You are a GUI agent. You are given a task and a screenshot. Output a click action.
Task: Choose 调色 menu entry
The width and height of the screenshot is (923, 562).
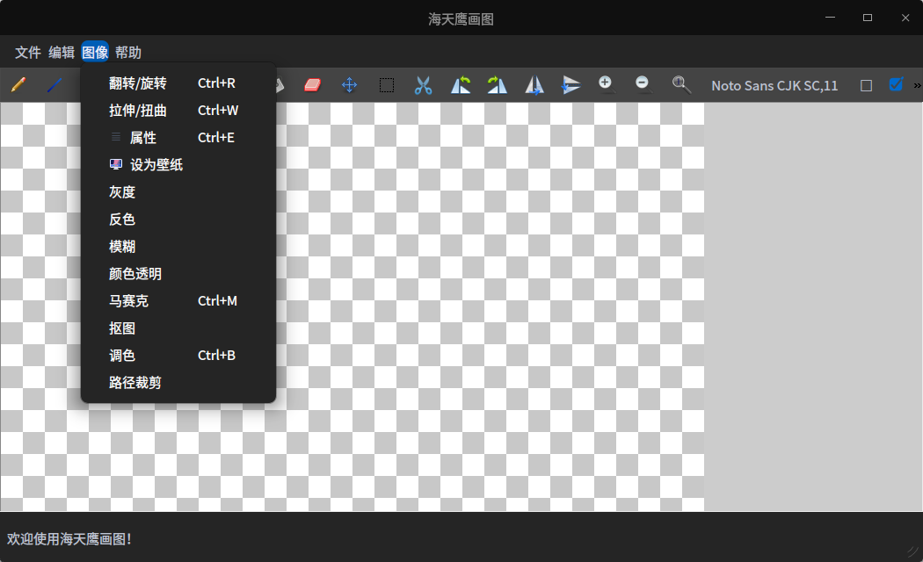[x=178, y=355]
